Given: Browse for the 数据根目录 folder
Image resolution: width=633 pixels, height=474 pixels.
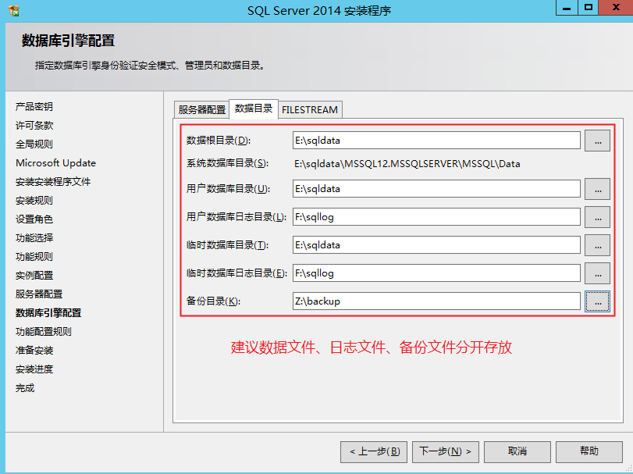Looking at the screenshot, I should tap(597, 141).
